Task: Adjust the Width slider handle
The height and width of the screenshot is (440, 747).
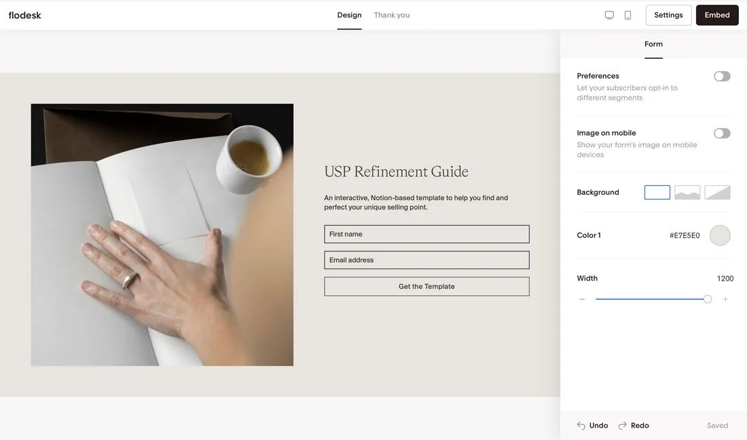Action: [706, 297]
